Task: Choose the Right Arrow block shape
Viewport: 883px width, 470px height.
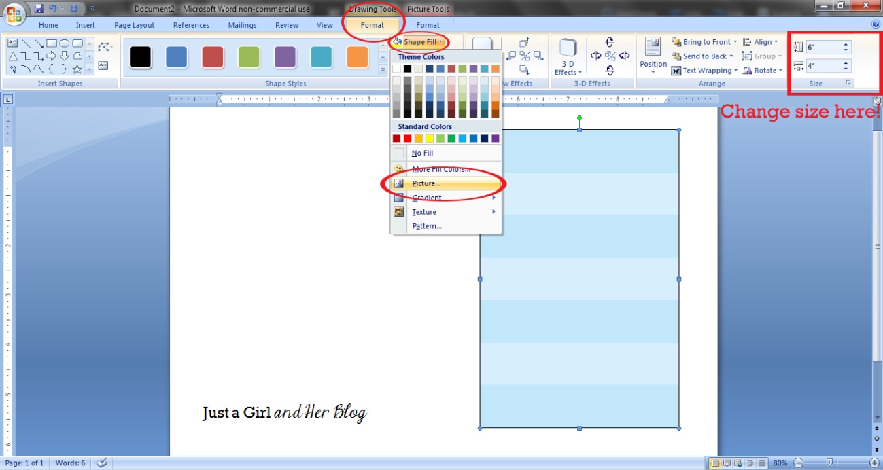Action: [52, 56]
